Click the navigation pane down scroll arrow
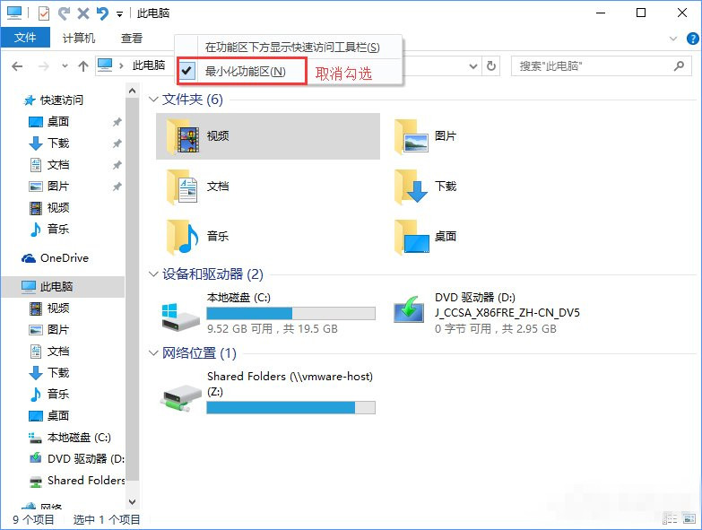702x530 pixels. pos(133,502)
